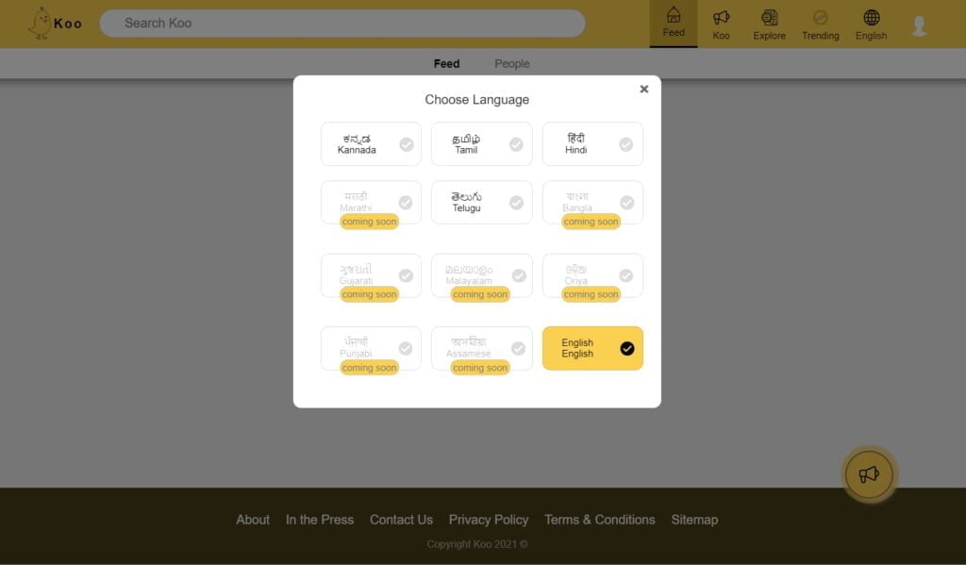Viewport: 966px width, 565px height.
Task: Click the Marathi coming soon card
Action: coord(371,203)
